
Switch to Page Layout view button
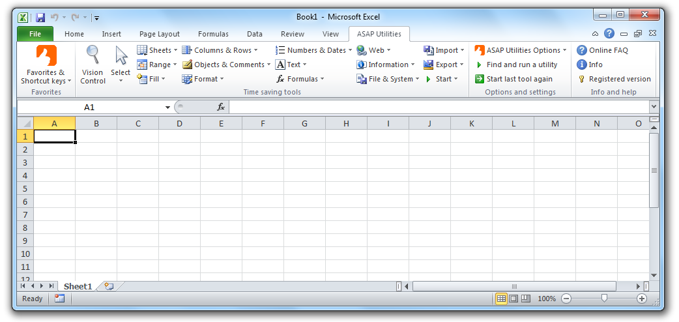point(513,299)
